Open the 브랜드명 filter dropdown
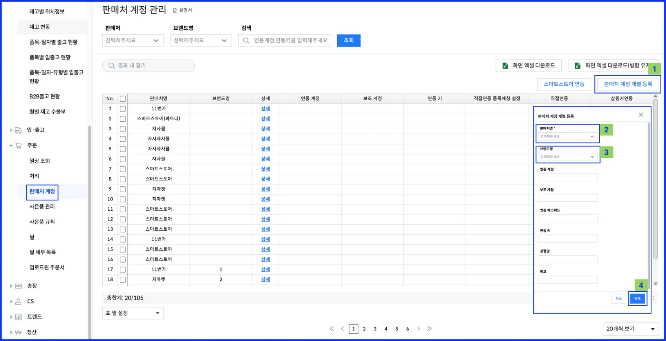Viewport: 666px width, 341px height. 201,41
